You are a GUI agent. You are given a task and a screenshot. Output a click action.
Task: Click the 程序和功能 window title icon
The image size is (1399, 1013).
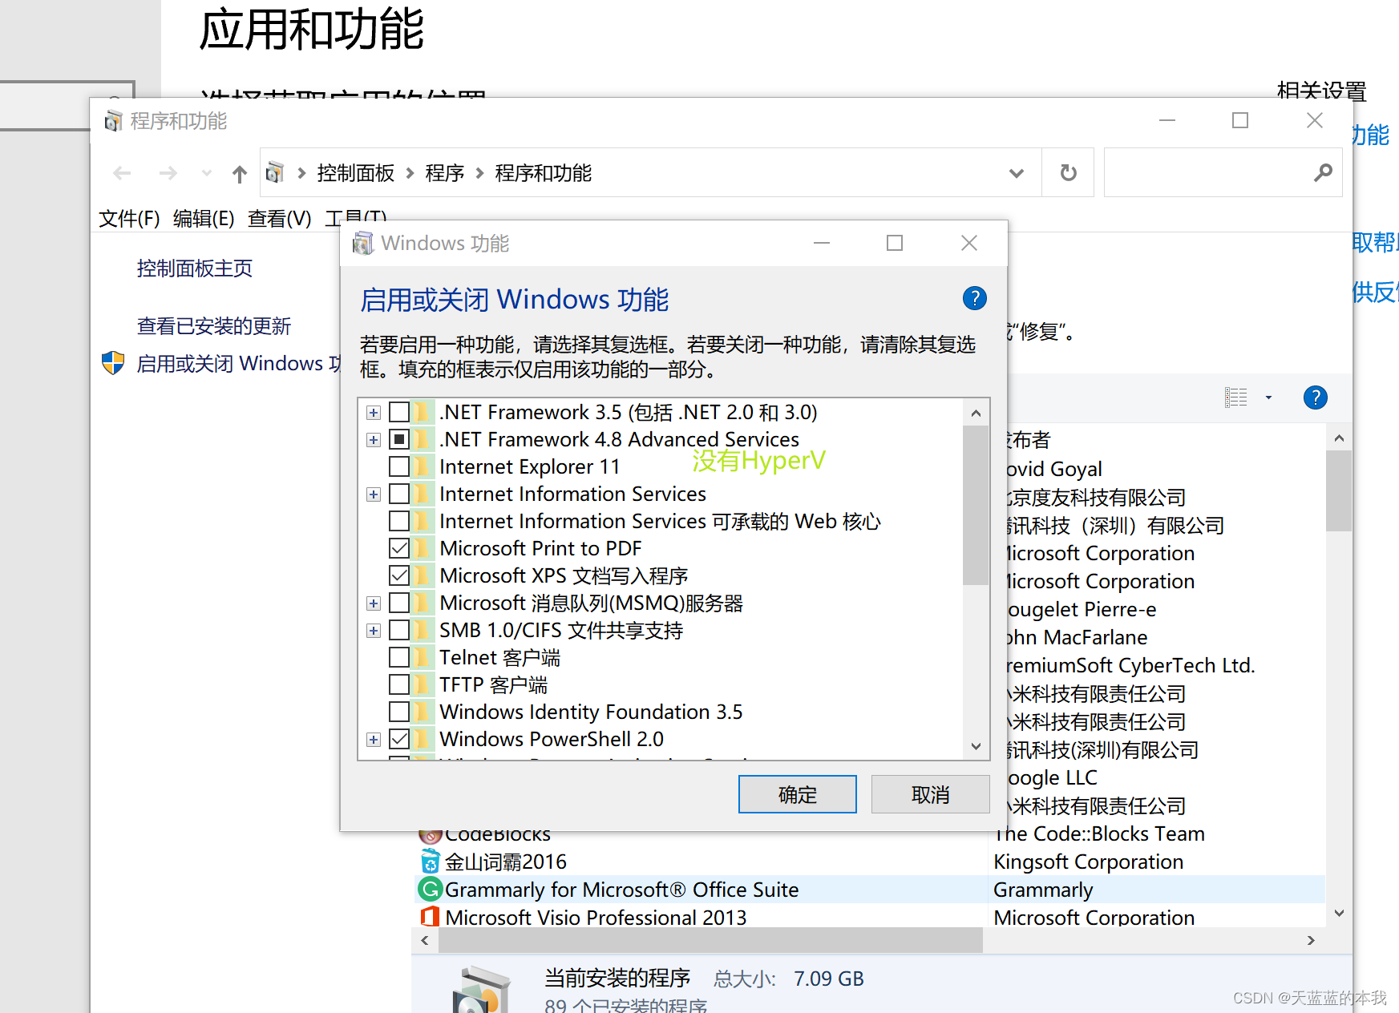(113, 121)
